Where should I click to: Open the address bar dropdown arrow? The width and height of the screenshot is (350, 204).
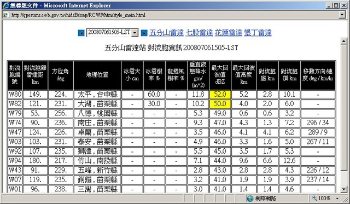tap(342, 15)
